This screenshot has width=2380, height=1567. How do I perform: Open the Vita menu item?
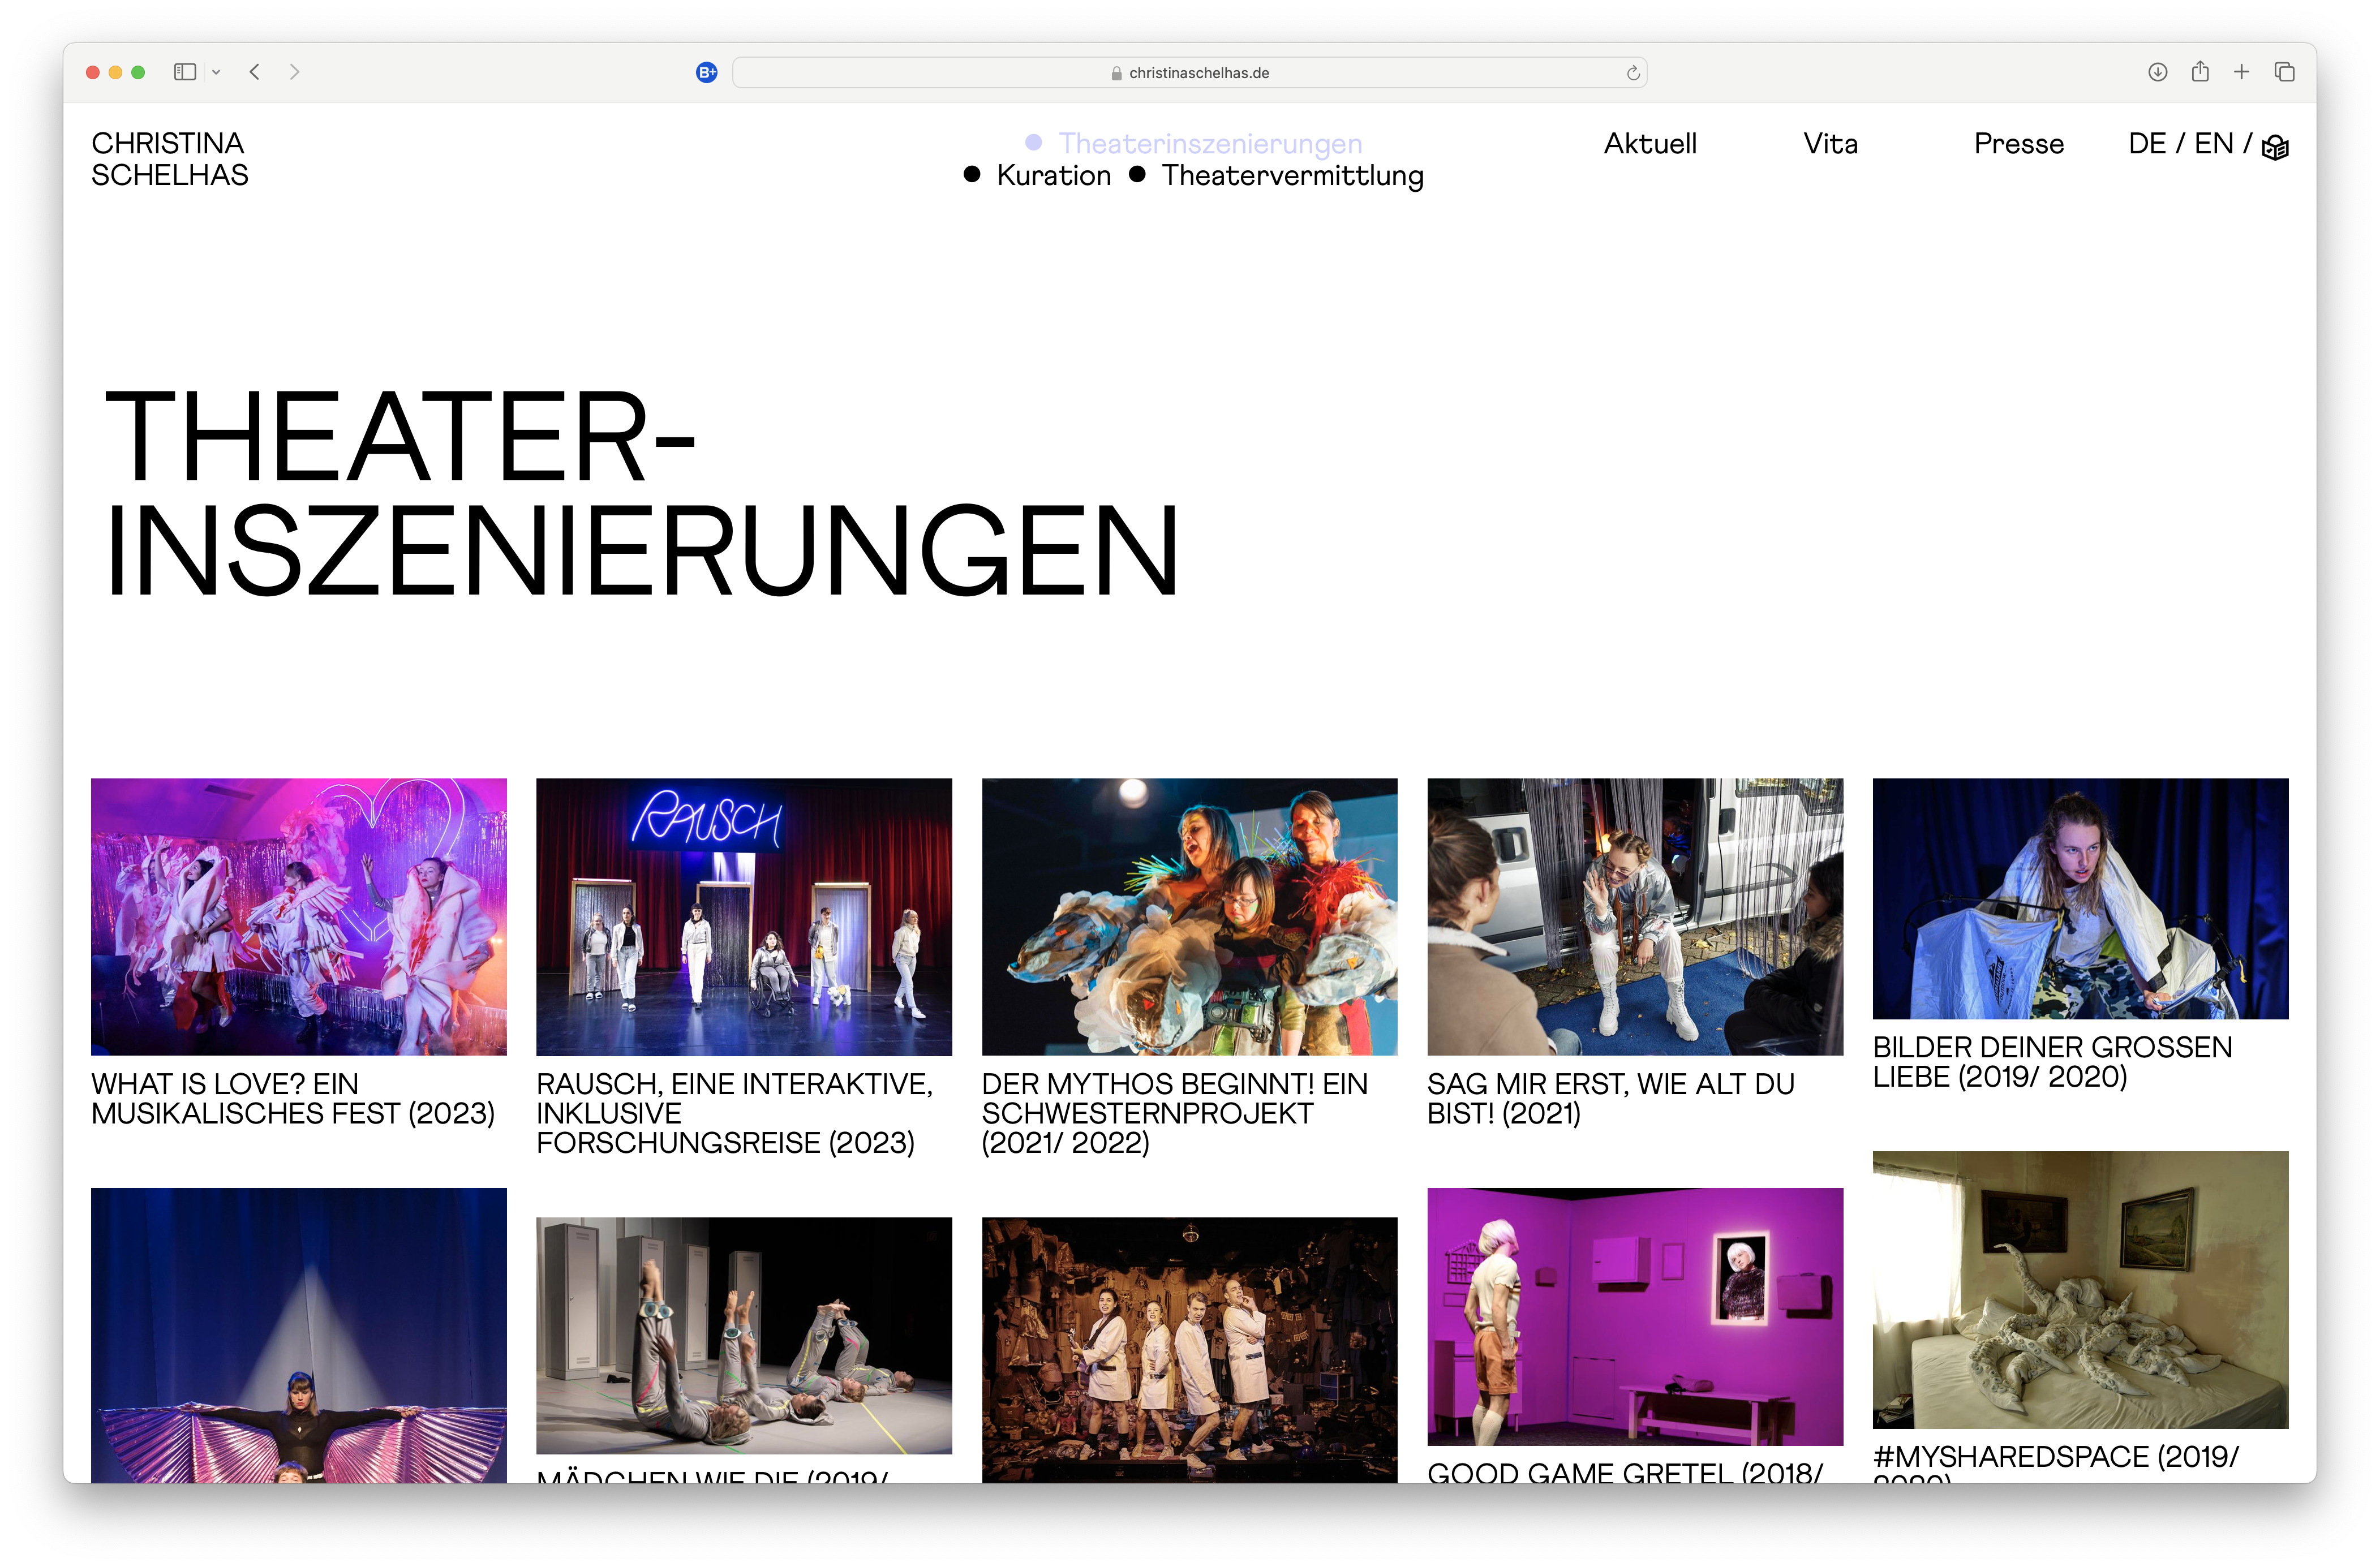1830,144
